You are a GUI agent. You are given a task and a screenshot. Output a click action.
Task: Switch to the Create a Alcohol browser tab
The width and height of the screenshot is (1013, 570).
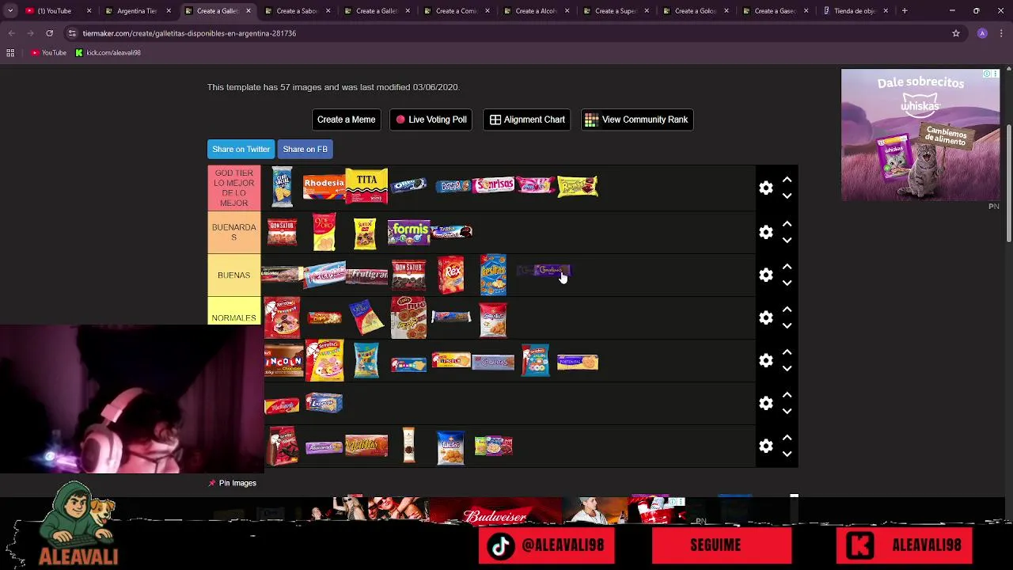[x=535, y=11]
